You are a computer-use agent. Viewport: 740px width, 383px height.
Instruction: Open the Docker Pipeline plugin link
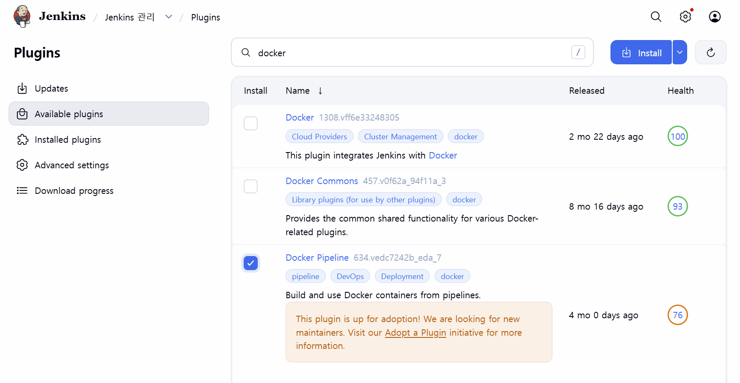click(317, 258)
